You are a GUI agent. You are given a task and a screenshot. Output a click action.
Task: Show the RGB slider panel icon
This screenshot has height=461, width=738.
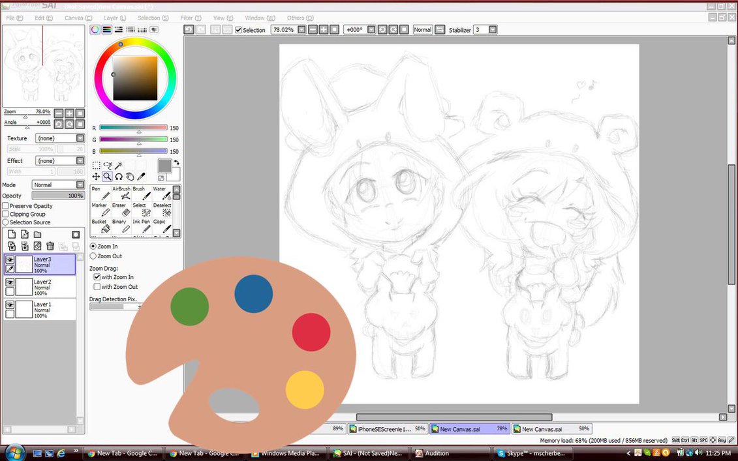(x=107, y=29)
